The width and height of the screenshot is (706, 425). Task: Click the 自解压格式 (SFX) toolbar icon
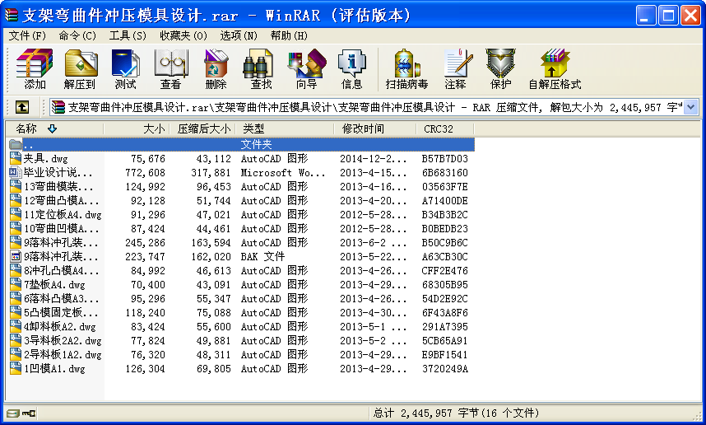click(555, 69)
